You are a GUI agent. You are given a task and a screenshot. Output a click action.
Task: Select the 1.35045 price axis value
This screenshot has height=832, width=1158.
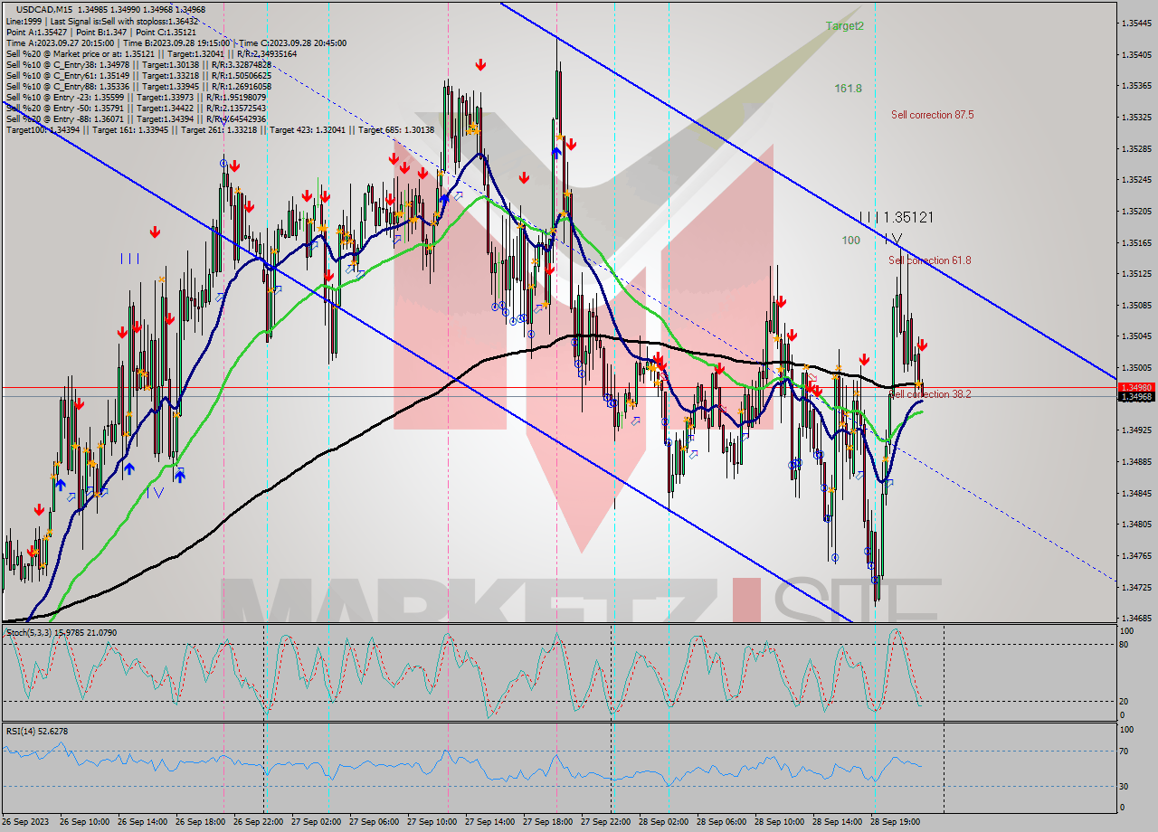[x=1136, y=336]
